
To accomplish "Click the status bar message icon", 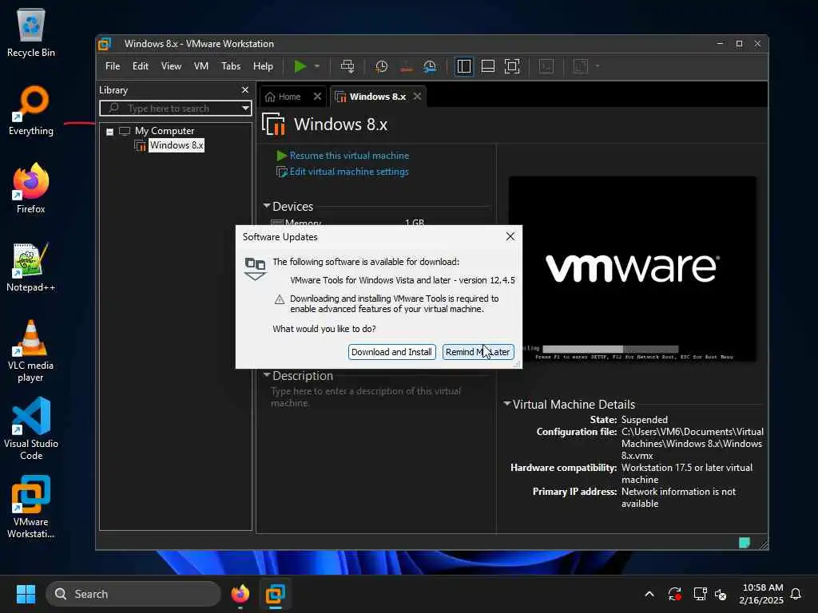I will tap(745, 543).
